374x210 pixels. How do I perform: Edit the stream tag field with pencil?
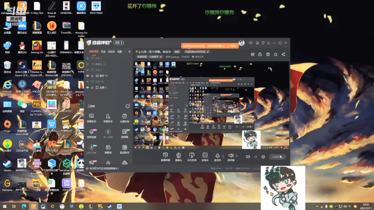[196, 52]
